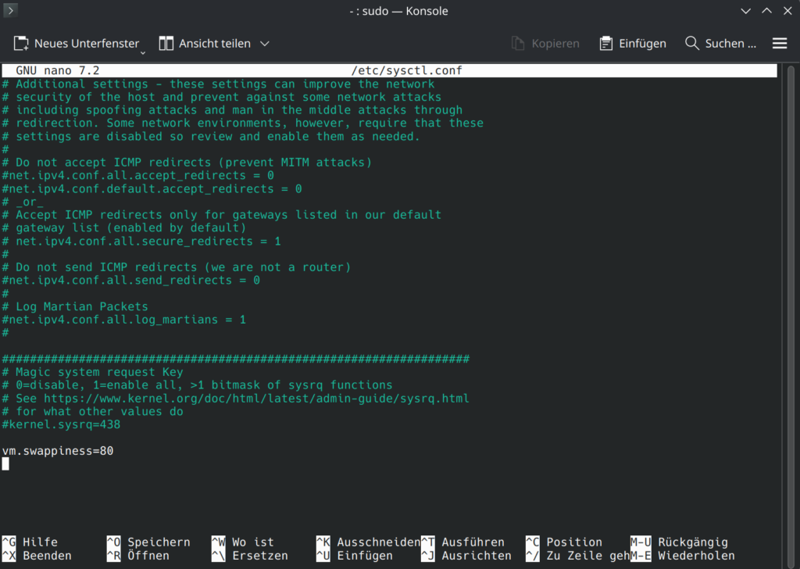Click the Ansicht teilen button label
The image size is (800, 569).
click(214, 44)
